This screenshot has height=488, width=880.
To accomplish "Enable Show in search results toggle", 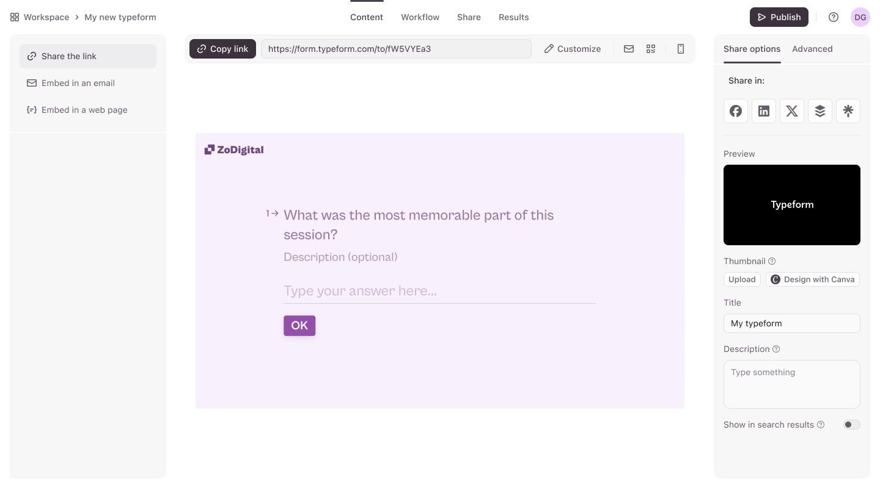I will coord(851,425).
